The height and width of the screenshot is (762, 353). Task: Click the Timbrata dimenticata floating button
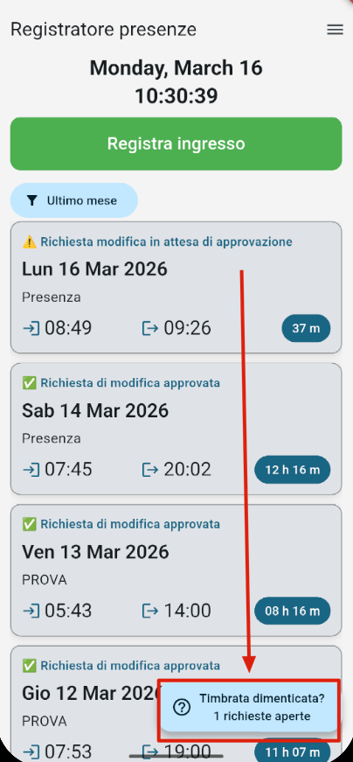point(249,707)
